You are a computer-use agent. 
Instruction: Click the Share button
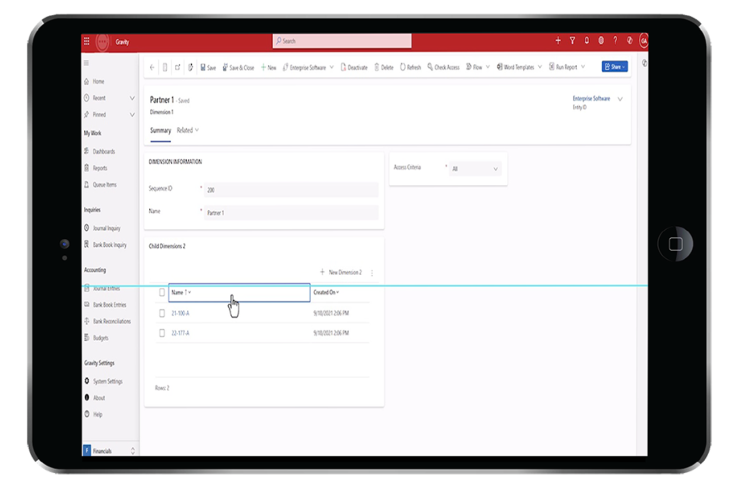(x=615, y=67)
